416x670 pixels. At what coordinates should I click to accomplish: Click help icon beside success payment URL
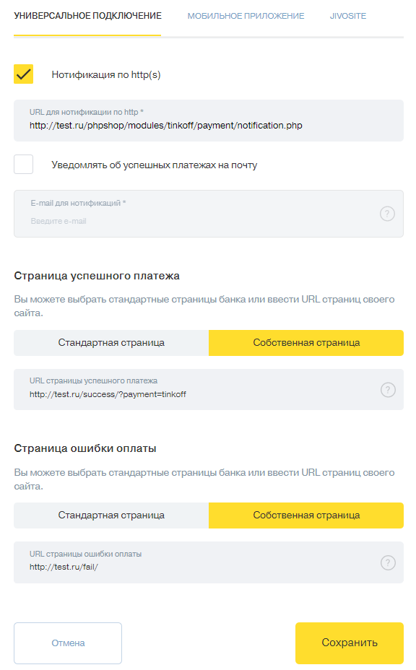[388, 390]
